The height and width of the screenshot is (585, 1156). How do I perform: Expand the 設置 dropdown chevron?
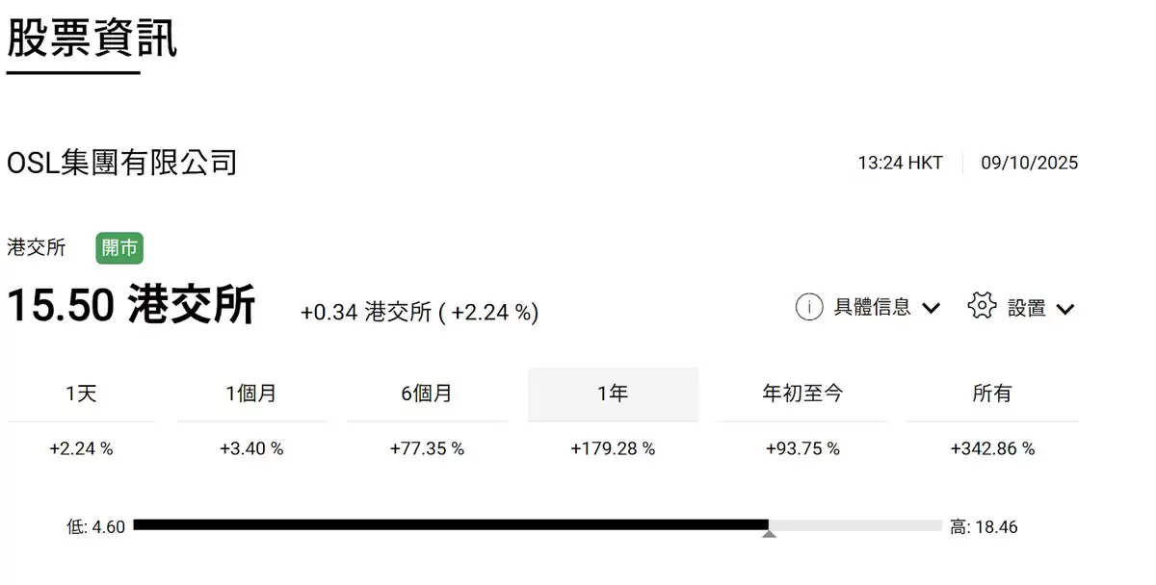1065,309
